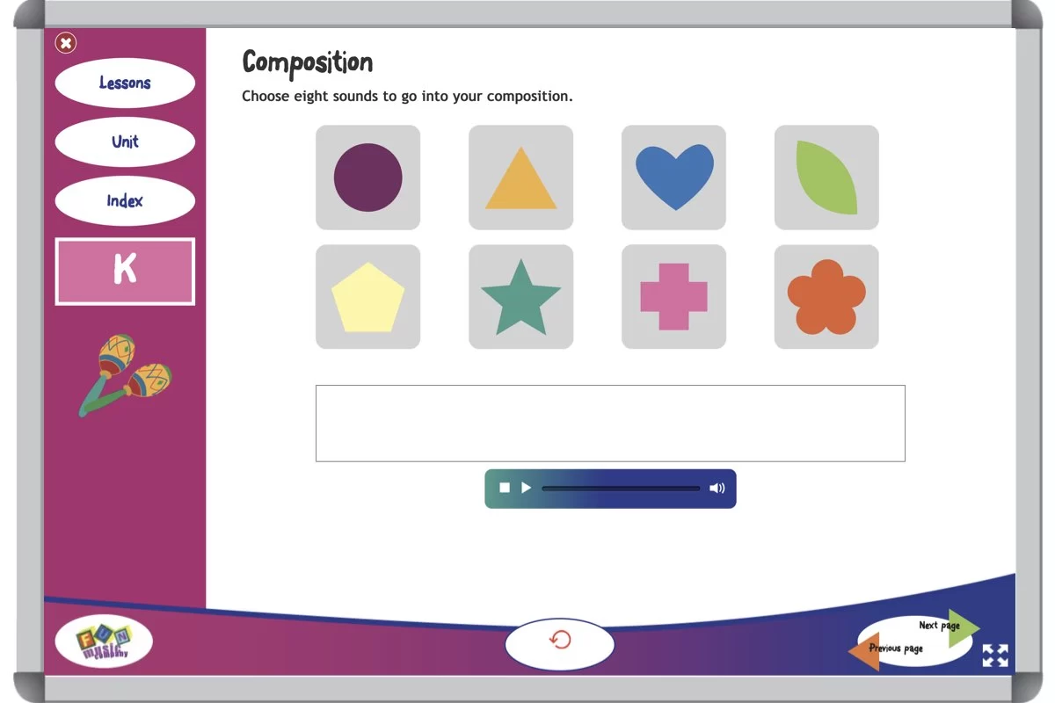Select the purple circle sound tile
Viewport: 1055px width, 703px height.
367,178
